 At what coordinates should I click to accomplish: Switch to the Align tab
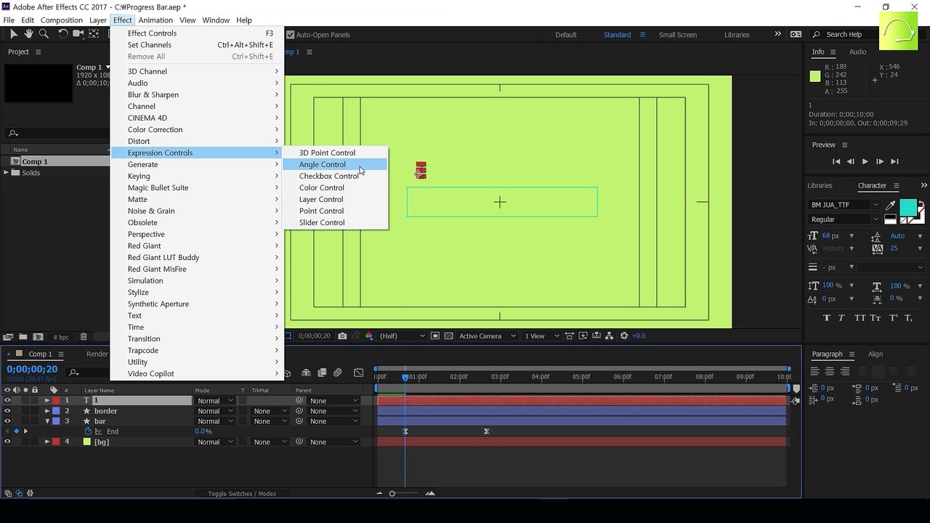click(x=876, y=354)
